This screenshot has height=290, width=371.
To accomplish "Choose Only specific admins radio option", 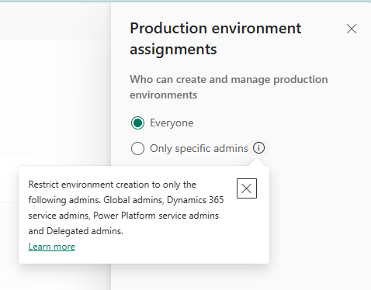I will point(137,148).
